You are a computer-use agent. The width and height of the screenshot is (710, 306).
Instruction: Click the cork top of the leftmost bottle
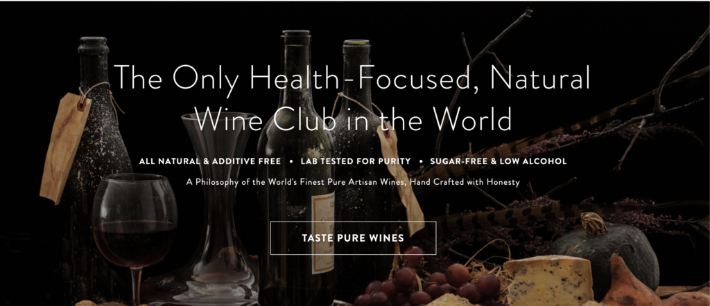click(x=94, y=45)
